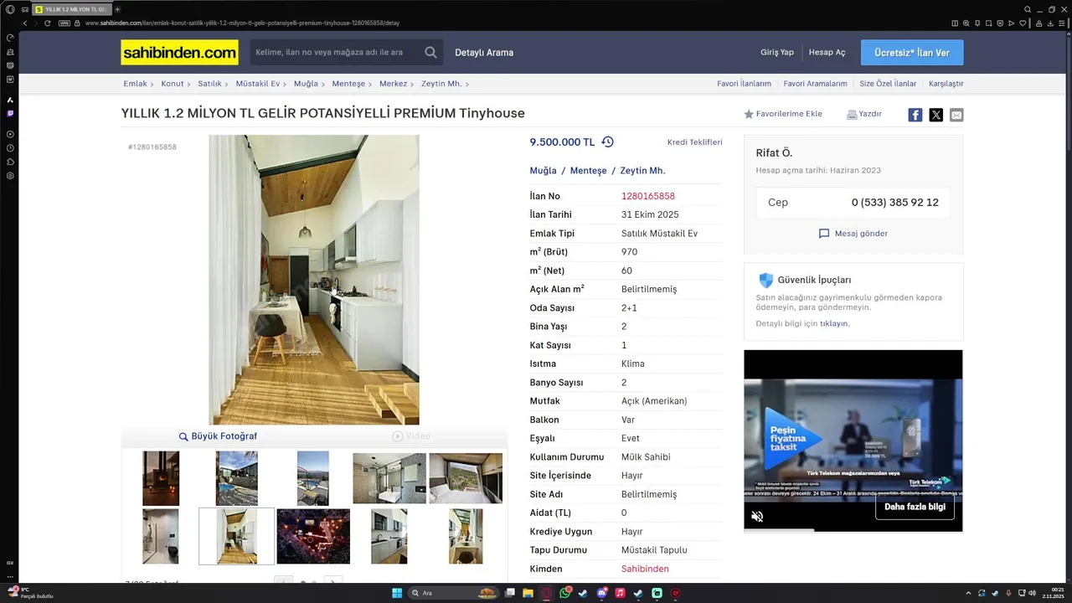Open sidebar settings gear icon

click(x=10, y=176)
